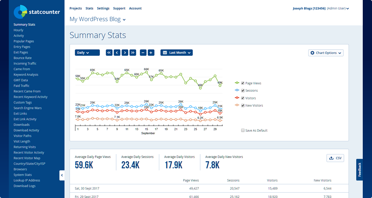Click the green Page Views legend marker
This screenshot has width=372, height=198.
(x=237, y=83)
